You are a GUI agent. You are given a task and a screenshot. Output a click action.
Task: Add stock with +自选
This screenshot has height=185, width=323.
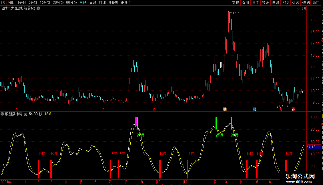pos(306,3)
